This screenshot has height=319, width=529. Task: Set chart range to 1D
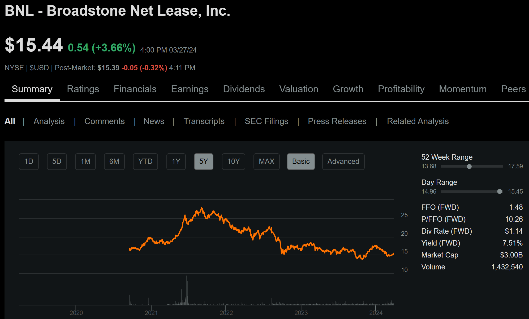tap(28, 161)
